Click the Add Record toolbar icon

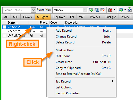[91, 10]
